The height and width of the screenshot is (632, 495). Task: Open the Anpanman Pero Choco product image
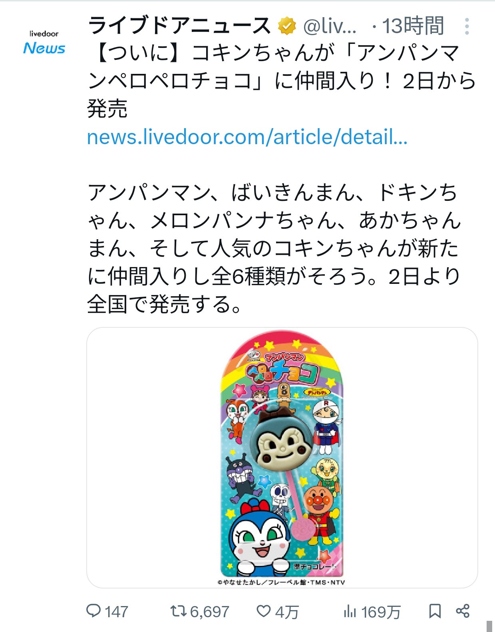point(282,458)
